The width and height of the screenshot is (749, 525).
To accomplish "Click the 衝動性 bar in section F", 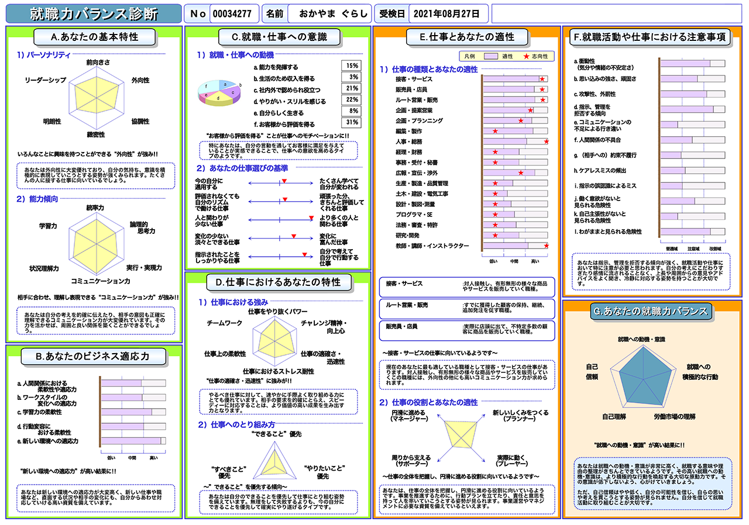I will click(x=693, y=63).
